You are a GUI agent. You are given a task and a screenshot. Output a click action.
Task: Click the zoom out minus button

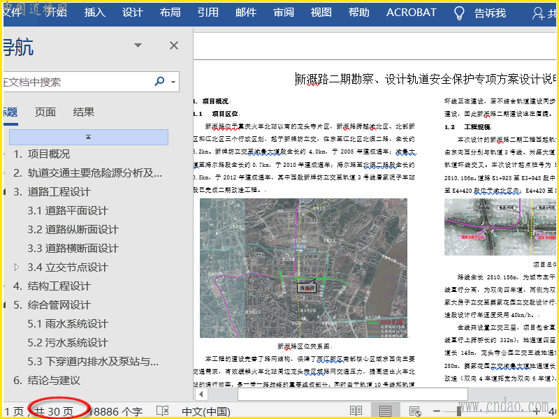437,411
